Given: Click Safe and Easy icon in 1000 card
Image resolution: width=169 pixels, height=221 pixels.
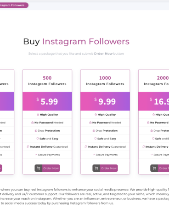Looking at the screenshot, I should click(x=96, y=139).
